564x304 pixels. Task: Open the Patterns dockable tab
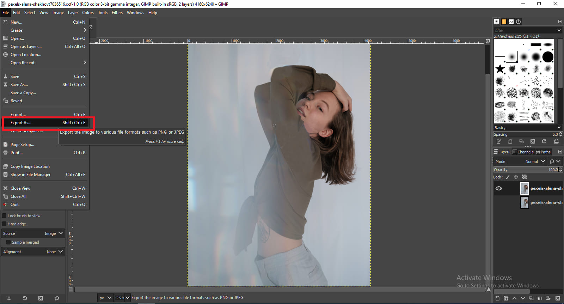click(x=504, y=22)
